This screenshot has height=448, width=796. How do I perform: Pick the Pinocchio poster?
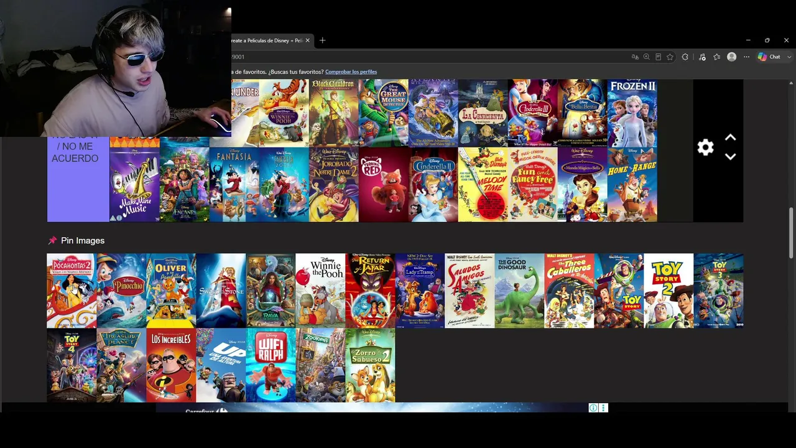click(x=121, y=291)
